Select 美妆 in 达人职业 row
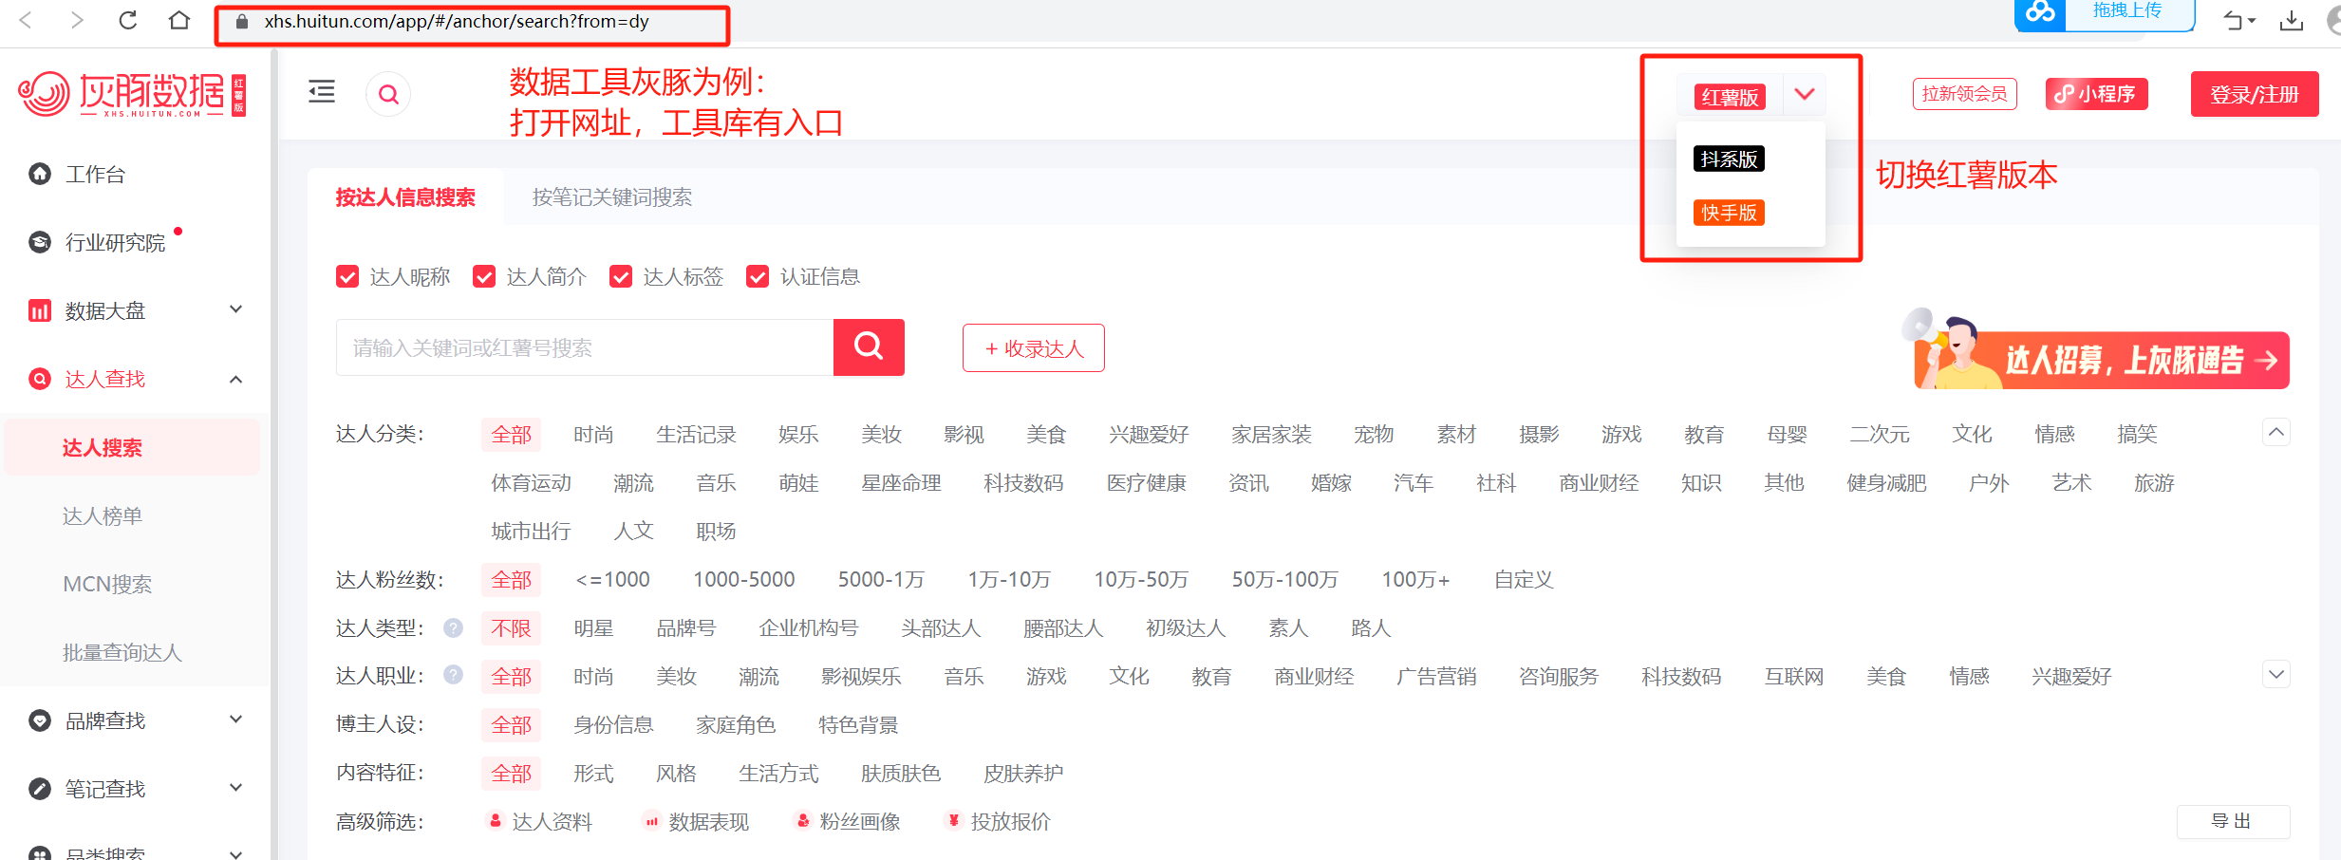The height and width of the screenshot is (860, 2341). [x=676, y=676]
